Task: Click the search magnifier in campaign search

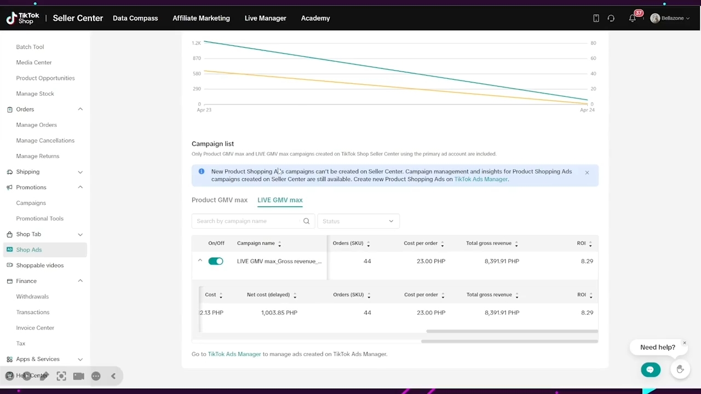Action: point(306,221)
